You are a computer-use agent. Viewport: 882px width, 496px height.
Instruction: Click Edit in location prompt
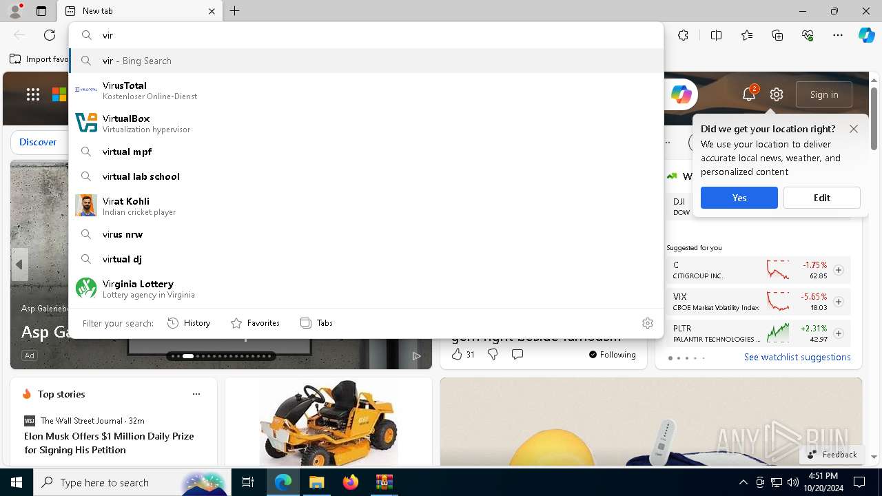822,198
